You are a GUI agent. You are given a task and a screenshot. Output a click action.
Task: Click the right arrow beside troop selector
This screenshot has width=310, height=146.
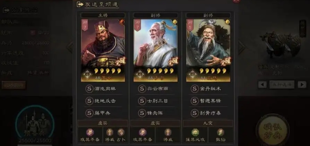point(302,85)
